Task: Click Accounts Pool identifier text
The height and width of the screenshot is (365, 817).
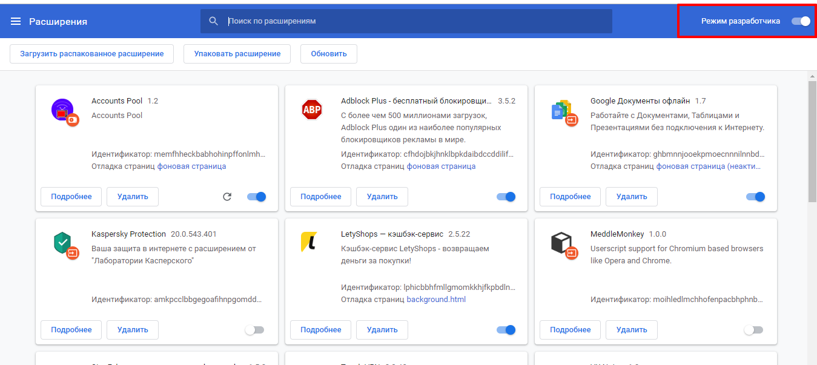Action: coord(179,154)
